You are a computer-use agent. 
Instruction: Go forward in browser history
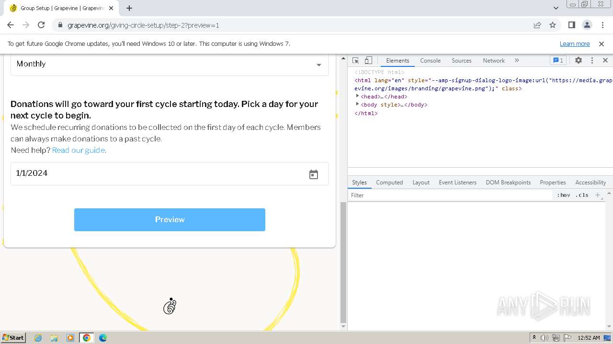[x=26, y=25]
